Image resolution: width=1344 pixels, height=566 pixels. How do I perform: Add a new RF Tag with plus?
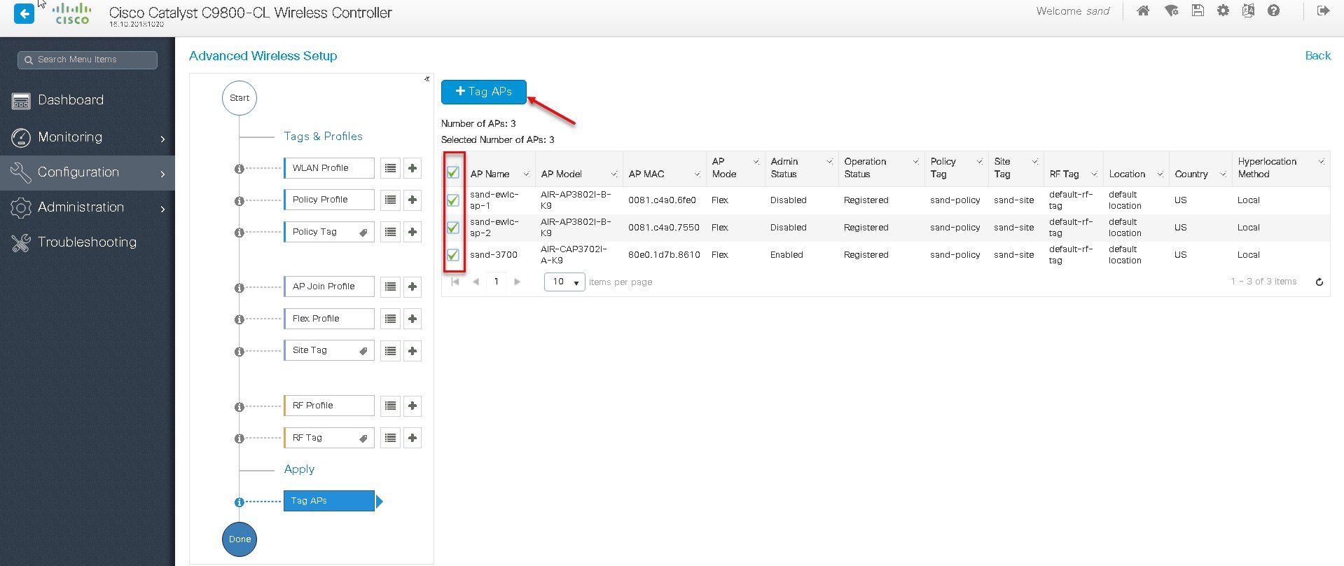pos(413,438)
